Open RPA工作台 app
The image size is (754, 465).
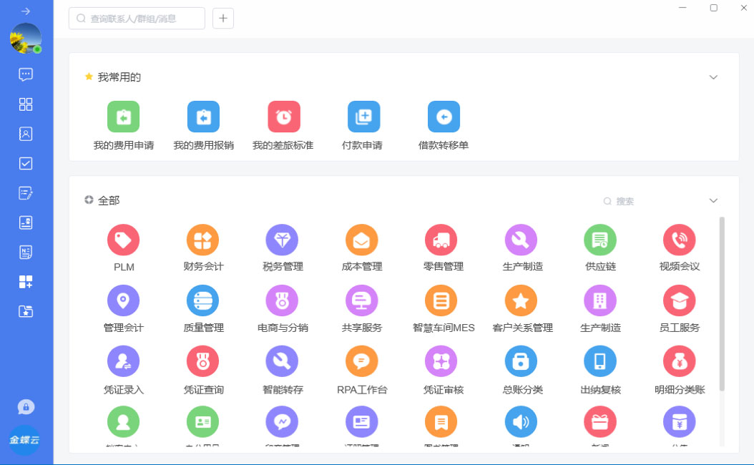361,362
